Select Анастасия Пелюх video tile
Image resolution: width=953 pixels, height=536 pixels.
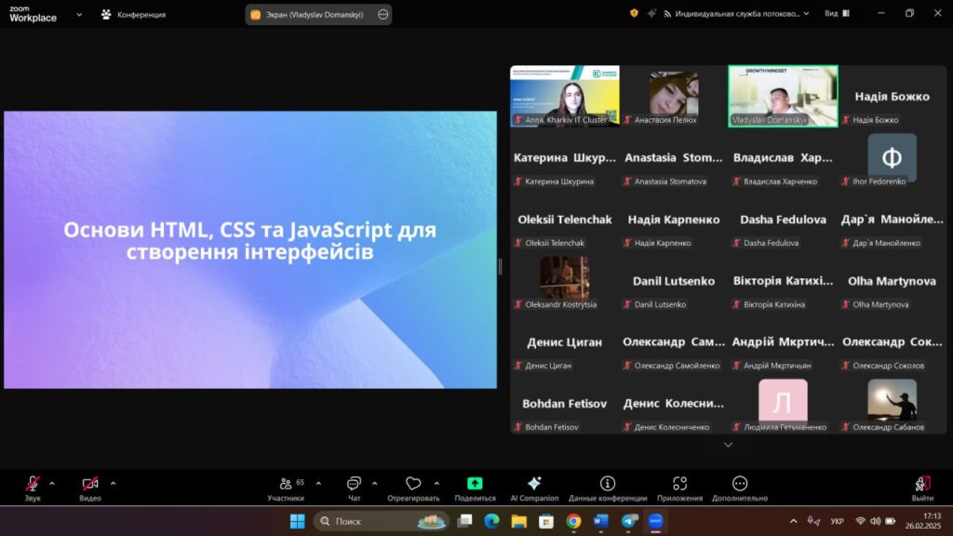(x=674, y=96)
